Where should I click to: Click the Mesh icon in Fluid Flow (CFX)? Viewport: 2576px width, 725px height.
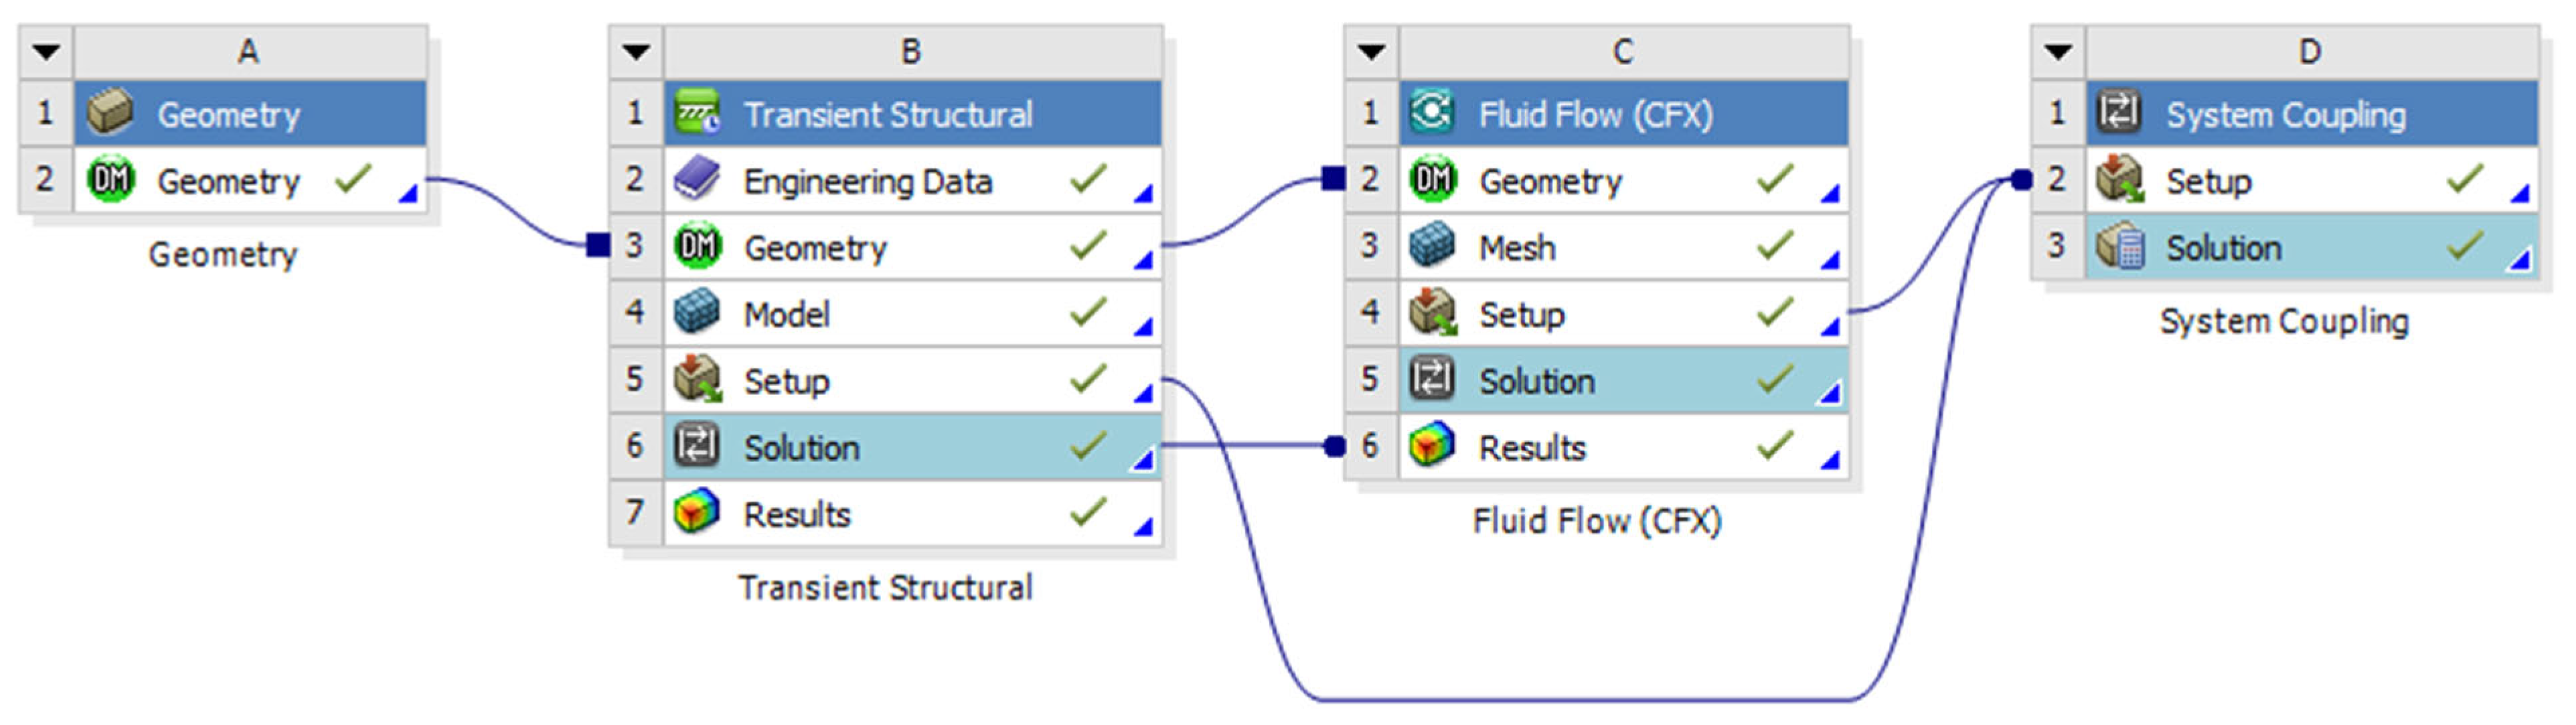[x=1431, y=247]
